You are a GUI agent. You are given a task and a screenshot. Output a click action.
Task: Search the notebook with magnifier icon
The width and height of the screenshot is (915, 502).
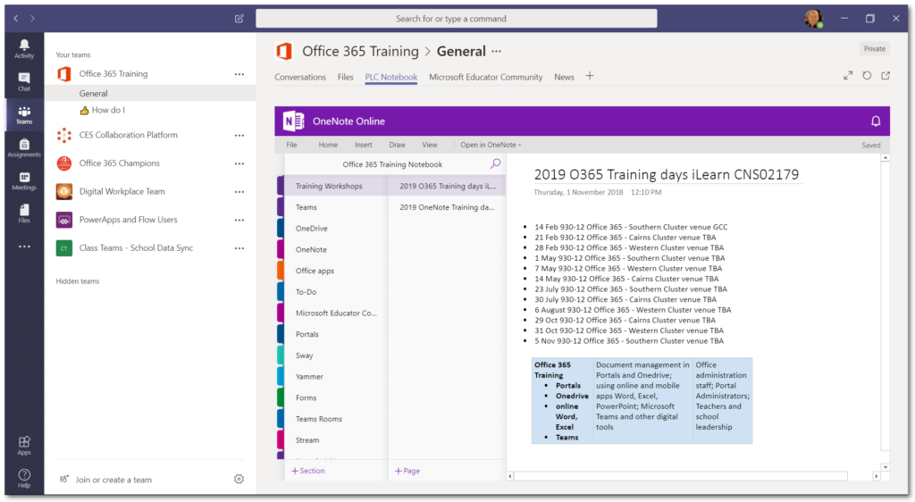click(495, 163)
